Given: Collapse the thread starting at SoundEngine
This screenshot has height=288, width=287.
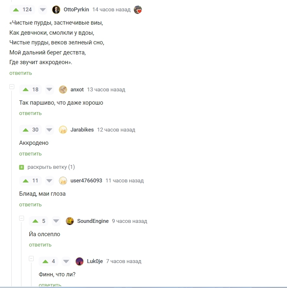Looking at the screenshot, I should (x=21, y=218).
